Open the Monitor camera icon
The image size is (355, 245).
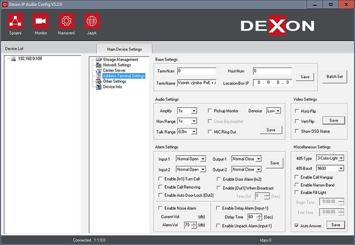(40, 21)
